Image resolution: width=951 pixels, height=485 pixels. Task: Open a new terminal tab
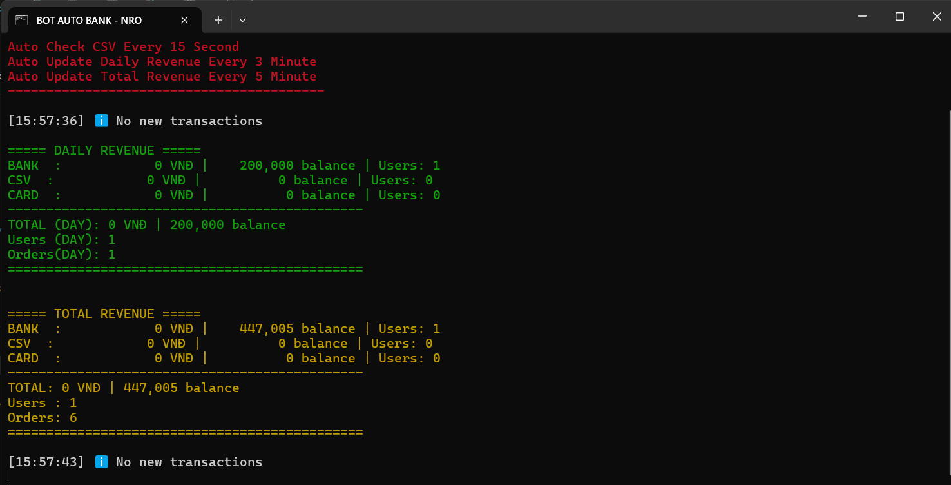click(x=218, y=20)
